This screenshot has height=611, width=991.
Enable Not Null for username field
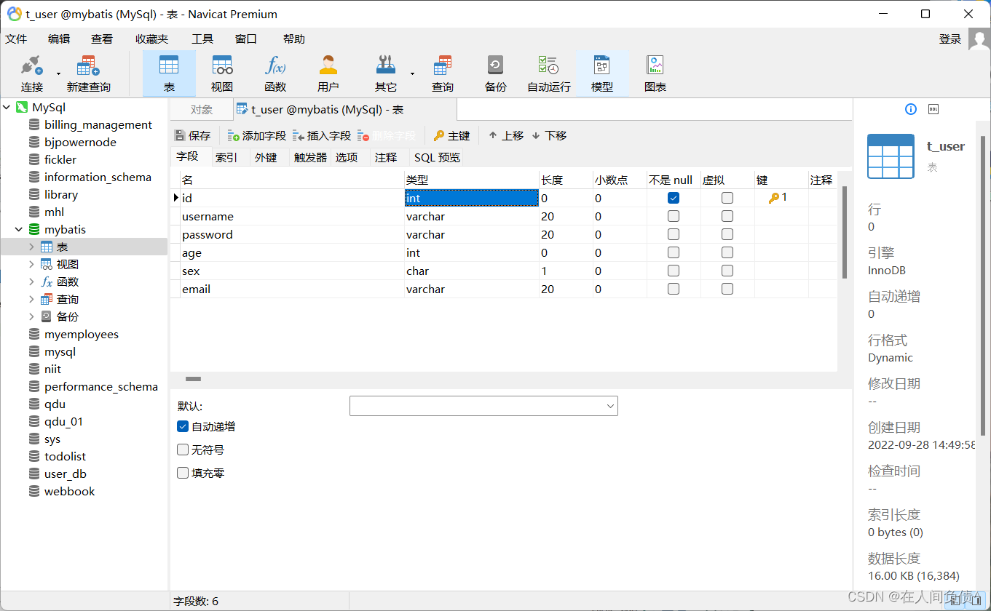tap(674, 216)
